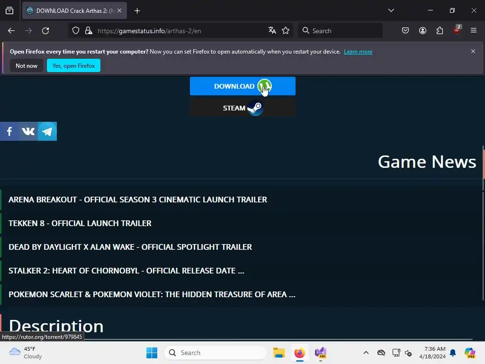Screen dimensions: 485x364
Task: Open Arena Breakout Season 3 trailer news
Action: tap(138, 200)
